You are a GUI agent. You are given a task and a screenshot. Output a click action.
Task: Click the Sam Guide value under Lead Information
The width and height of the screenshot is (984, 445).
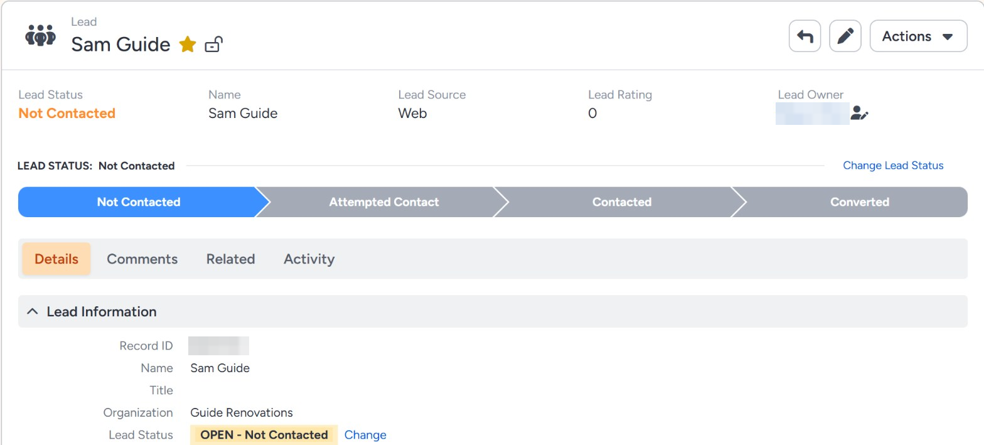(220, 368)
